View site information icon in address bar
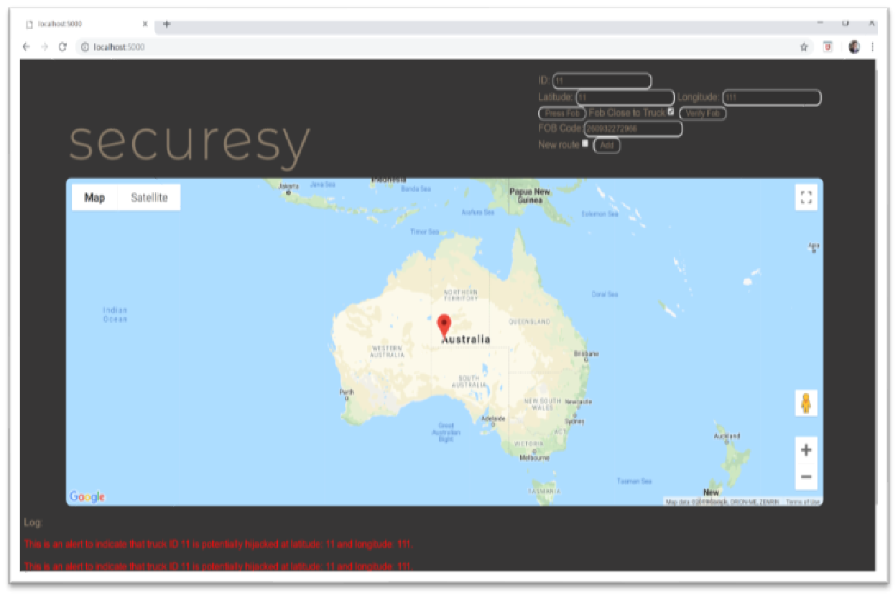896x597 pixels. pyautogui.click(x=85, y=47)
